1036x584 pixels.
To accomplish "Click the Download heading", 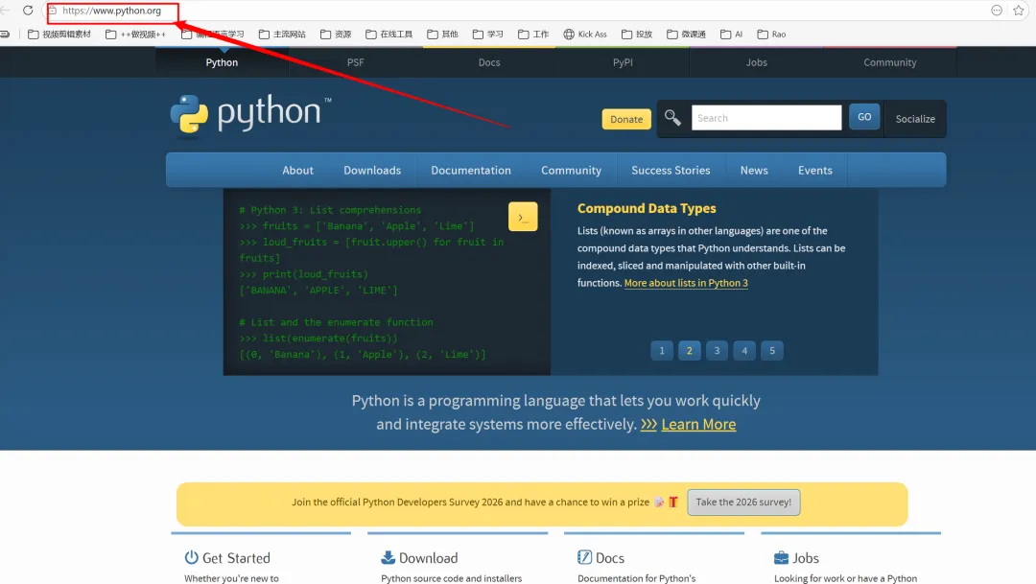I will tap(428, 558).
